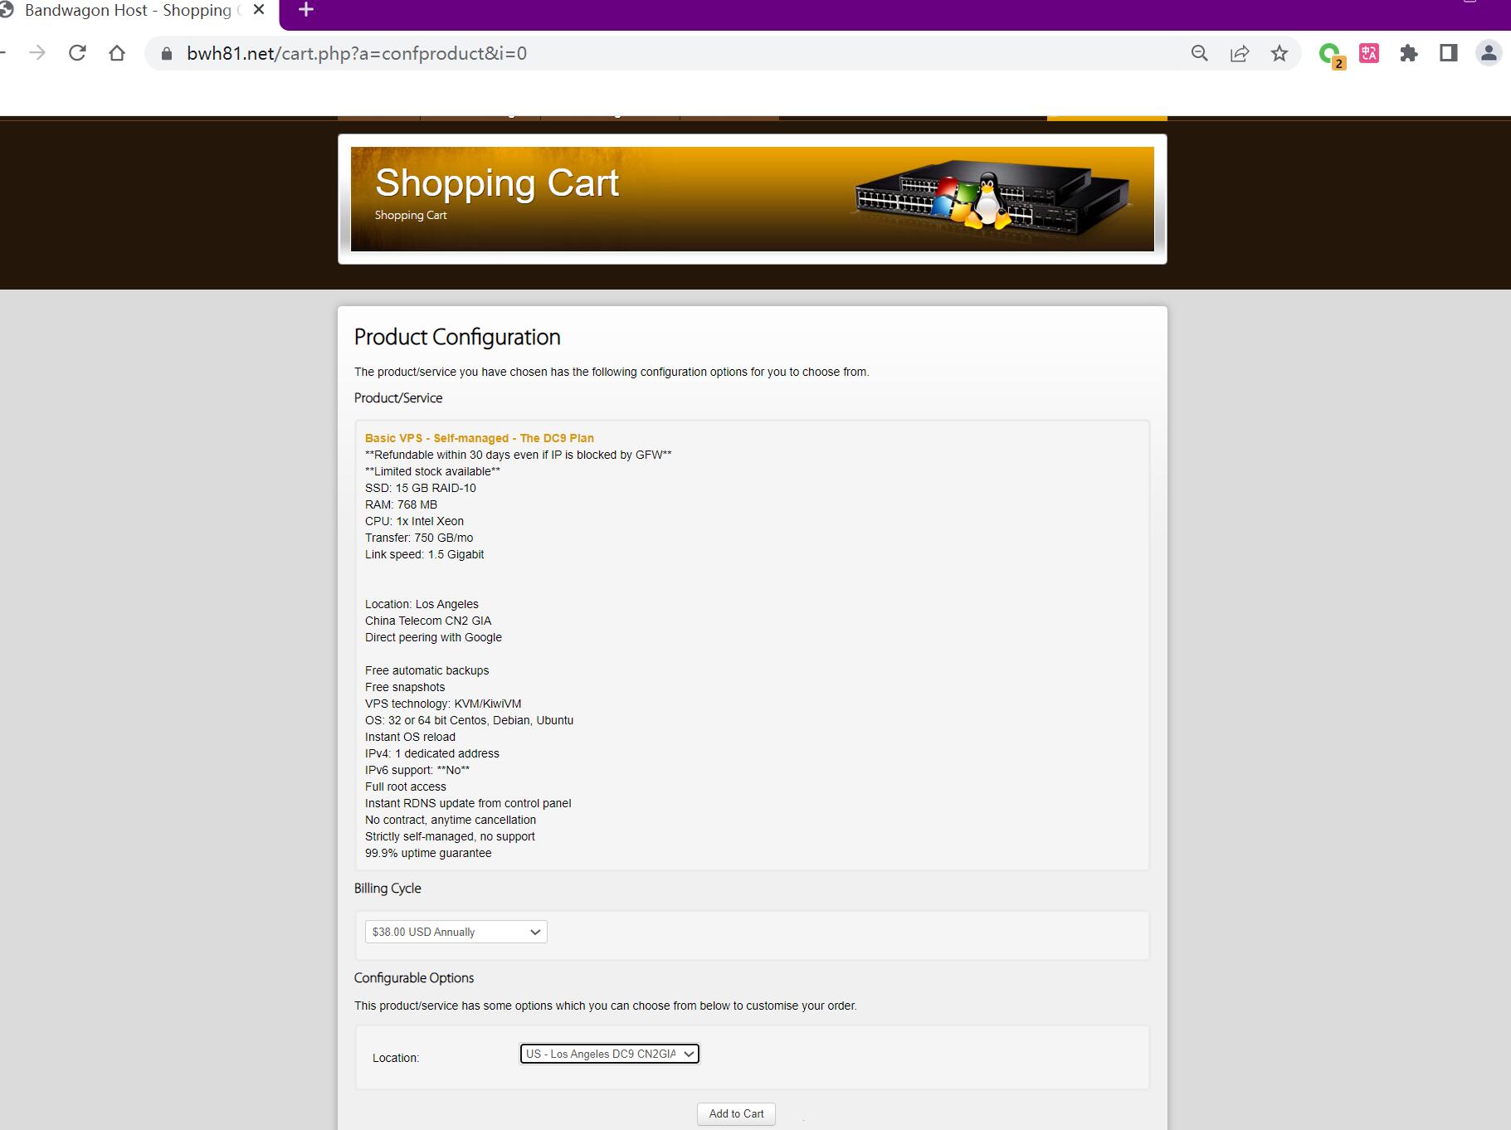
Task: Click the Add to Cart button
Action: point(736,1113)
